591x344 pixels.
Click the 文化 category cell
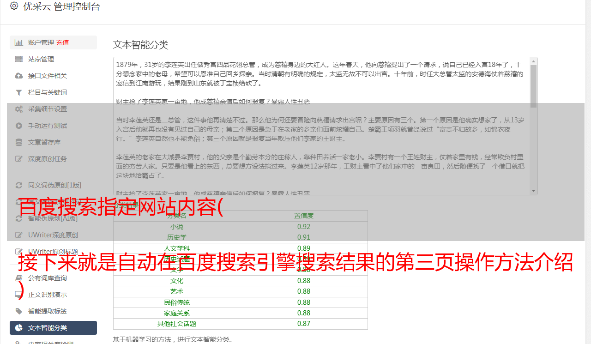pos(177,281)
